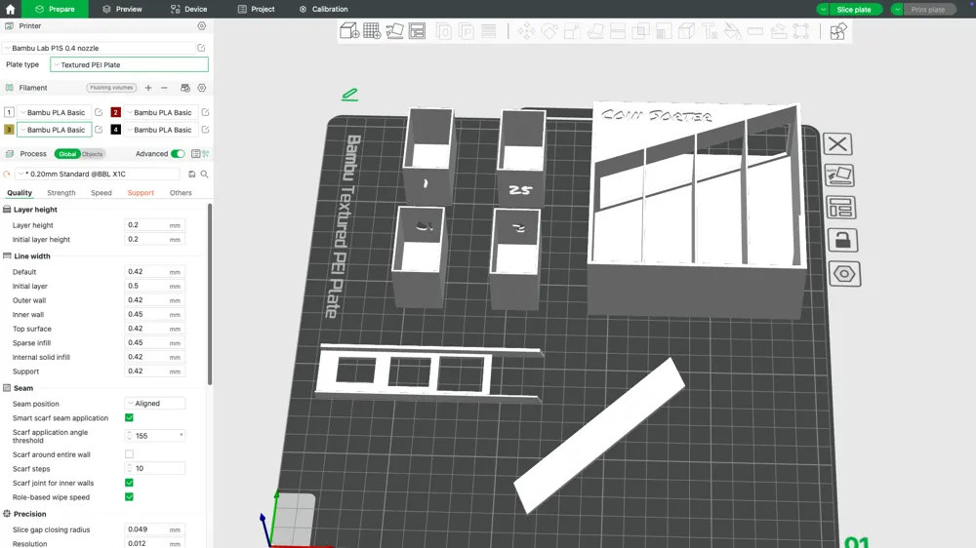Screen dimensions: 976x548
Task: Open the Assembly view icon
Action: click(x=838, y=31)
